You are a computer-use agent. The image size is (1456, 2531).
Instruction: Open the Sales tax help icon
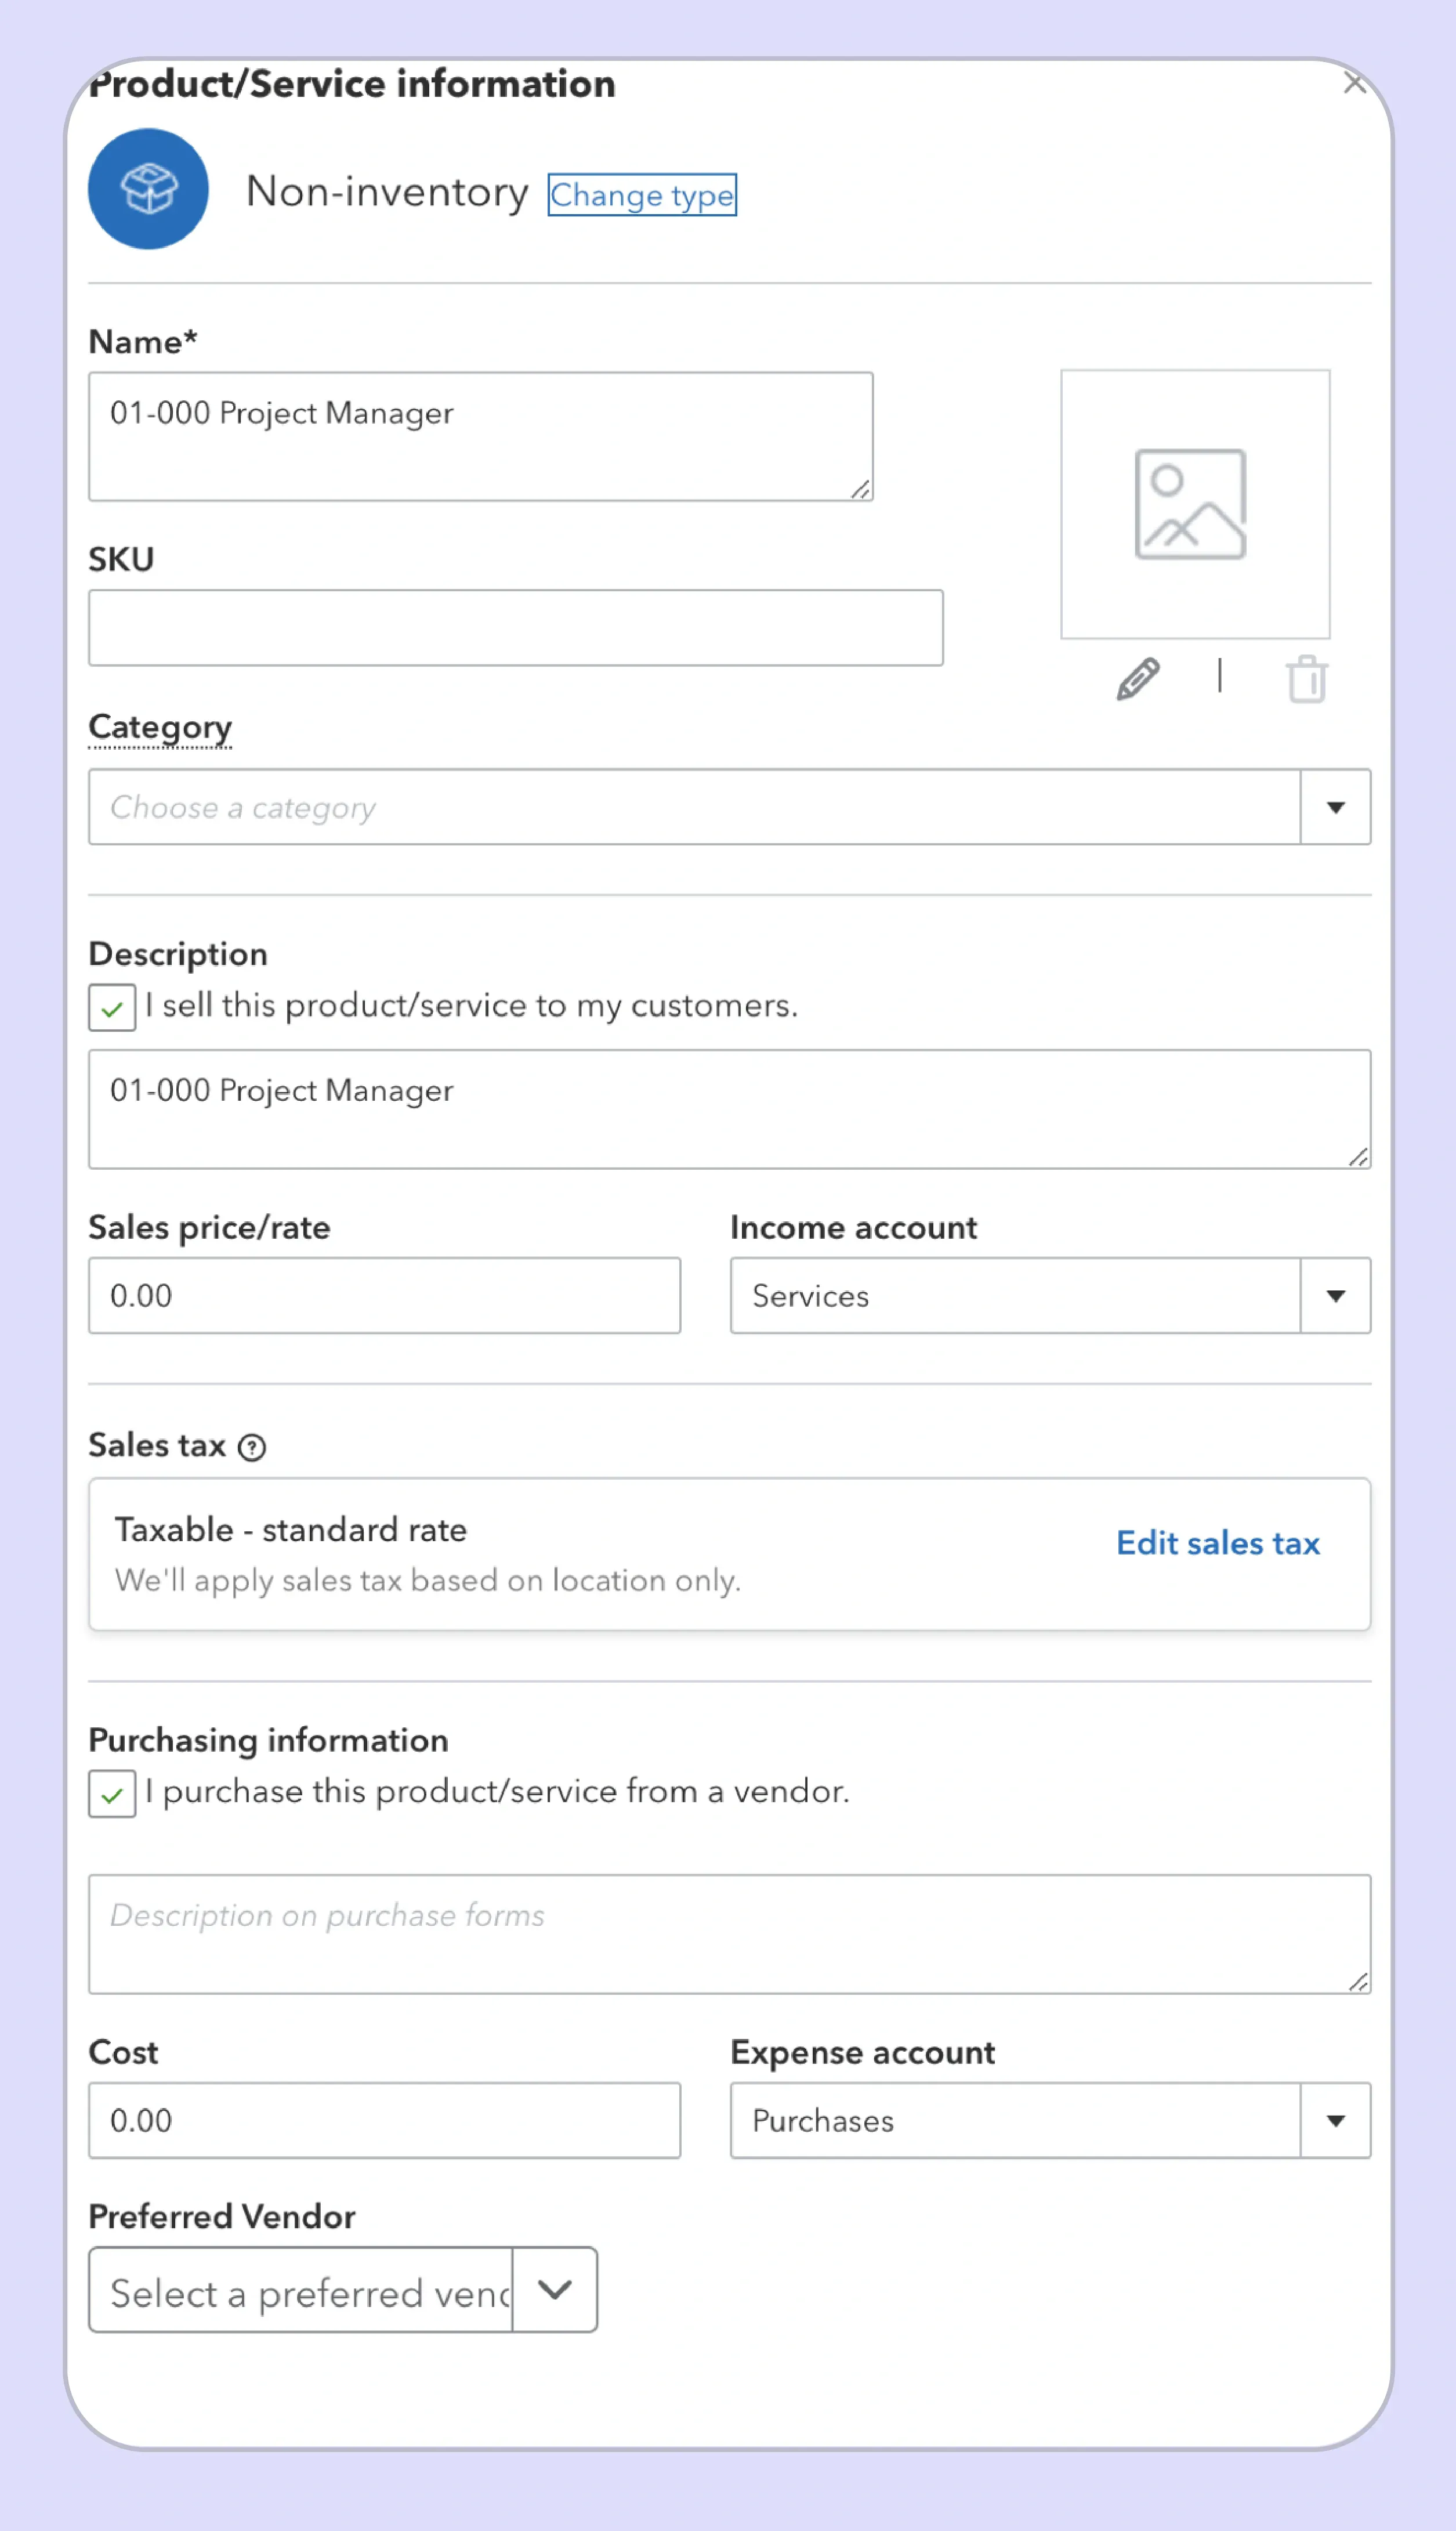(252, 1447)
